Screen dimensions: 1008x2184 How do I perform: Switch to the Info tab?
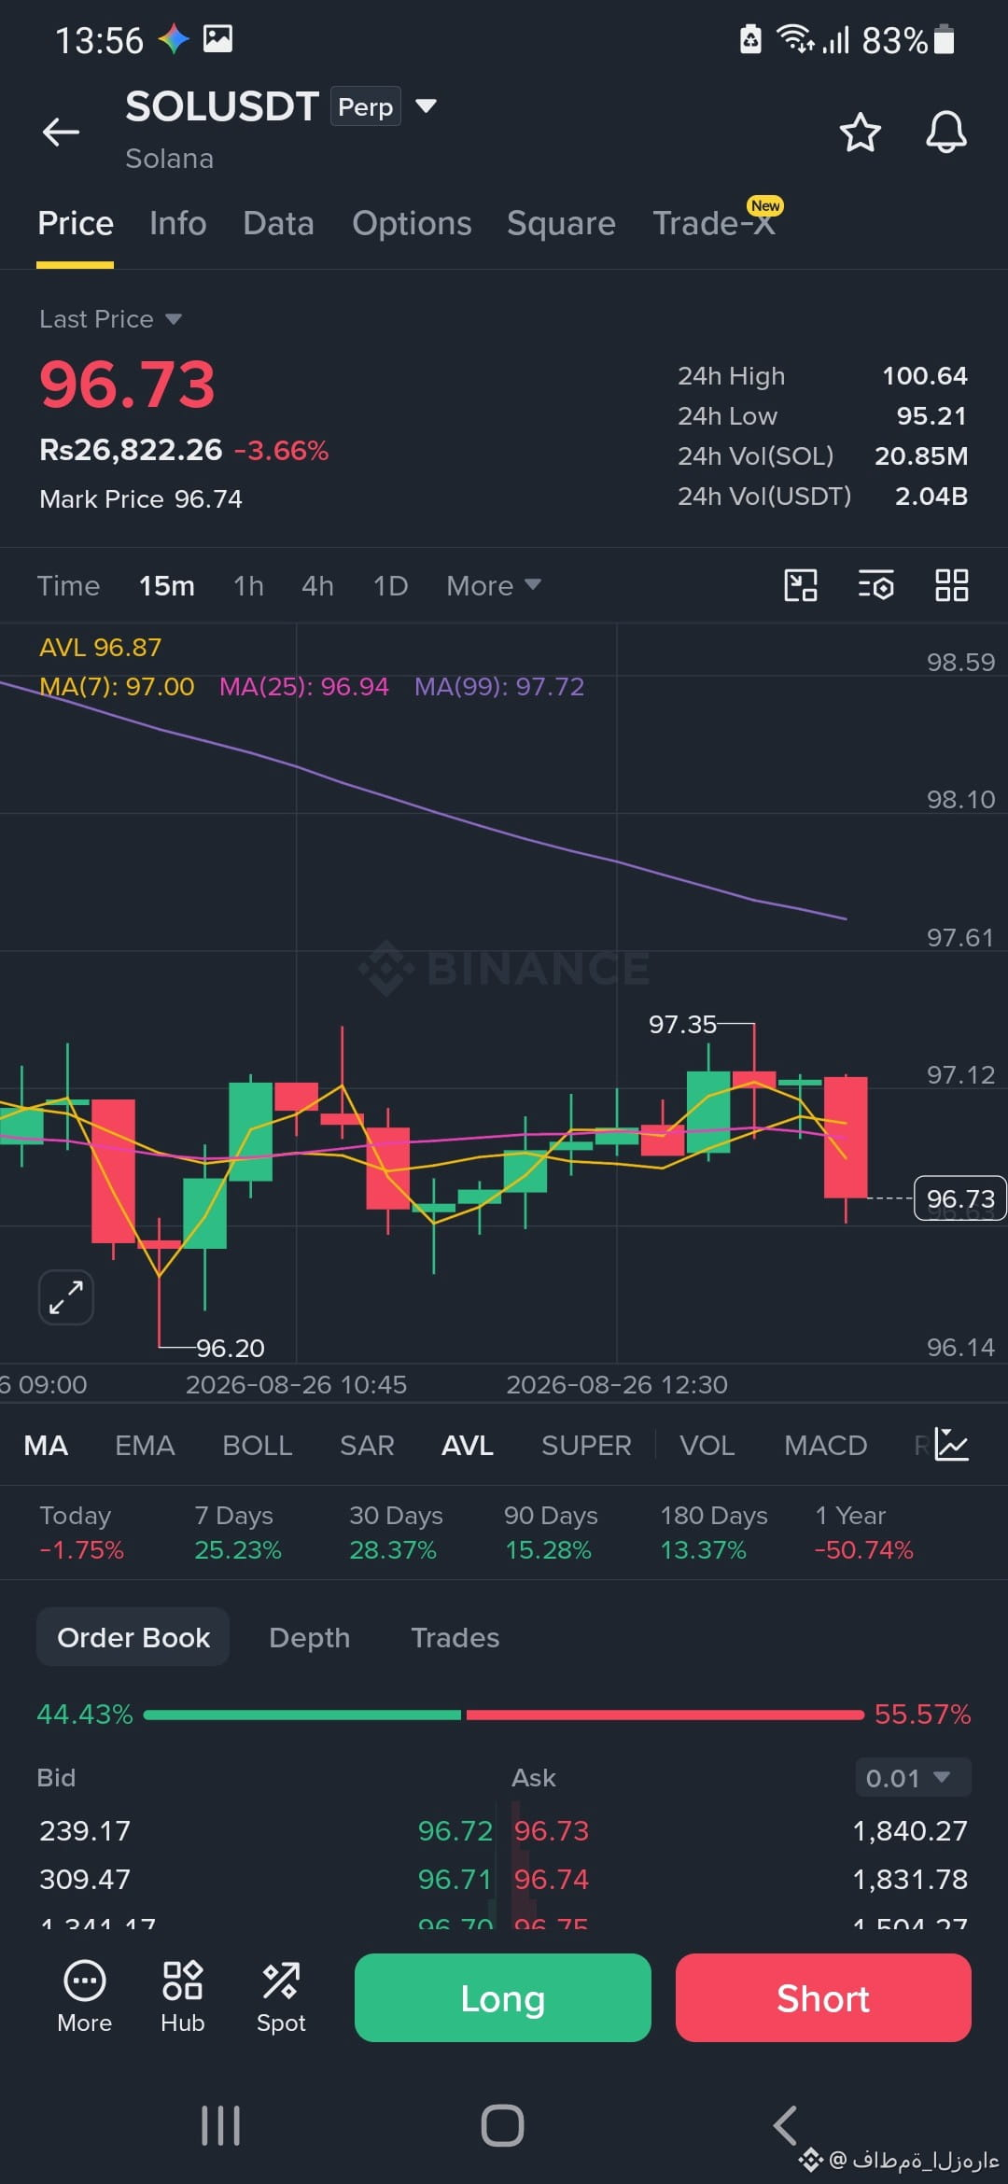pyautogui.click(x=178, y=224)
